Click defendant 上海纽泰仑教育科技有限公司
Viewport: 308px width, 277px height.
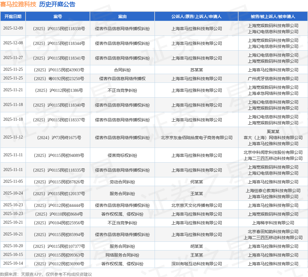(x=273, y=191)
